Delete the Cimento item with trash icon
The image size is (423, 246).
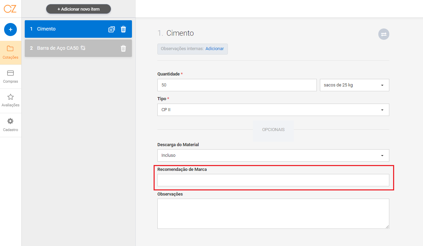click(x=123, y=29)
